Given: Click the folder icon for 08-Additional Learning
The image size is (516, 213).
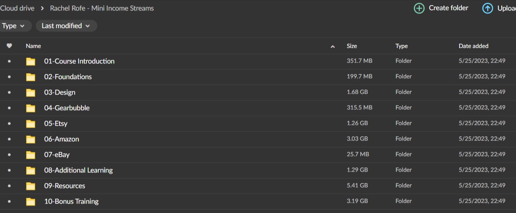Looking at the screenshot, I should pyautogui.click(x=30, y=171).
